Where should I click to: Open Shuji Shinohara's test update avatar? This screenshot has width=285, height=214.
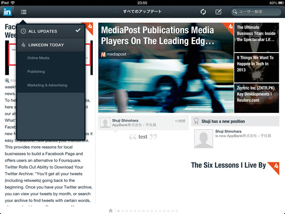coord(105,123)
